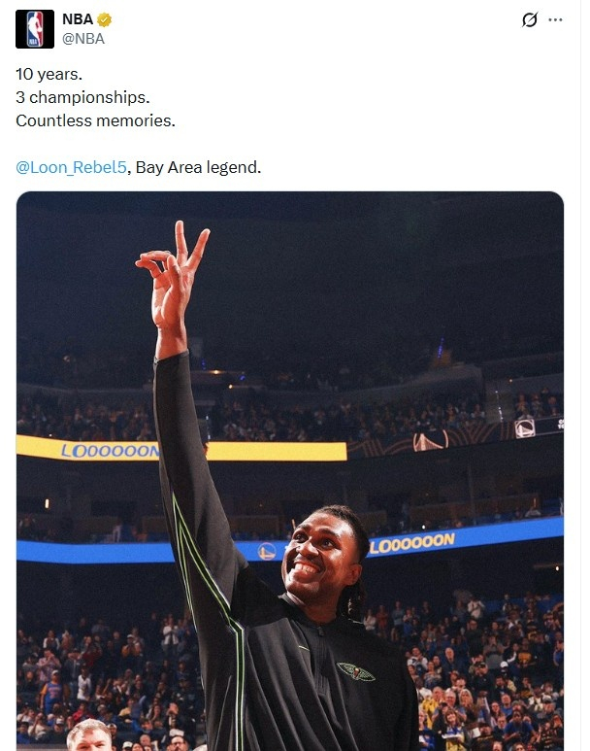Click the "10 years." text line
Viewport: 590px width, 751px height.
point(49,74)
